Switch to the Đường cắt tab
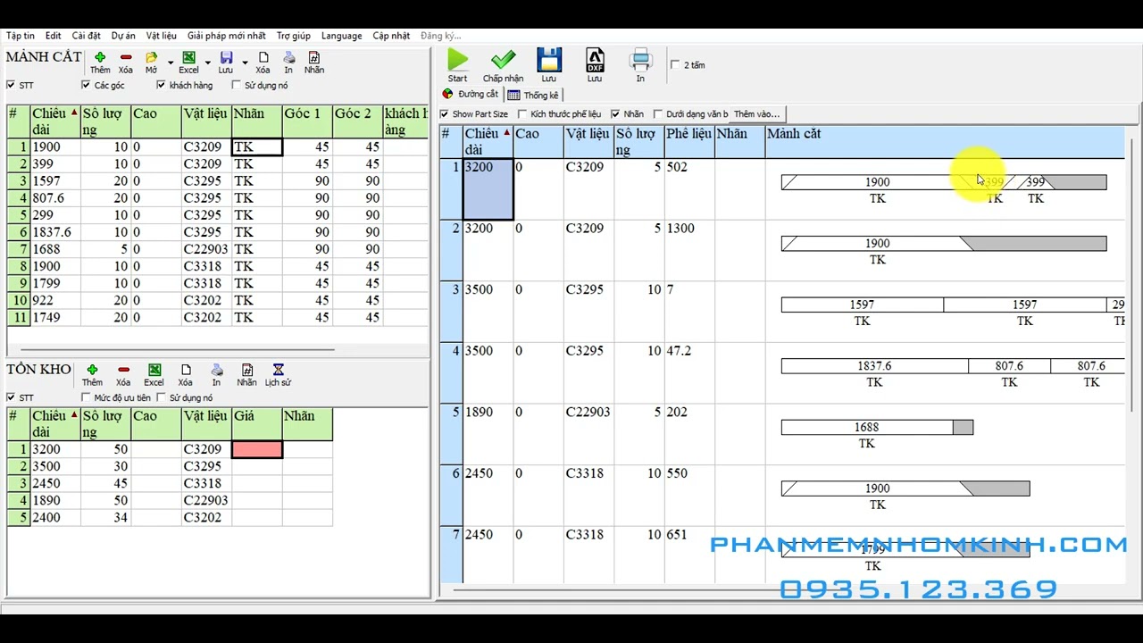Viewport: 1143px width, 643px height. coord(471,95)
